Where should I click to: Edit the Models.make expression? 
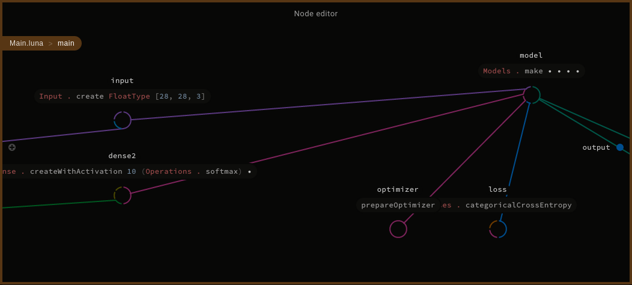tap(531, 71)
